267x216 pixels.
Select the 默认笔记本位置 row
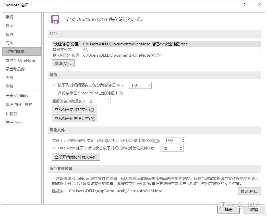pyautogui.click(x=156, y=55)
